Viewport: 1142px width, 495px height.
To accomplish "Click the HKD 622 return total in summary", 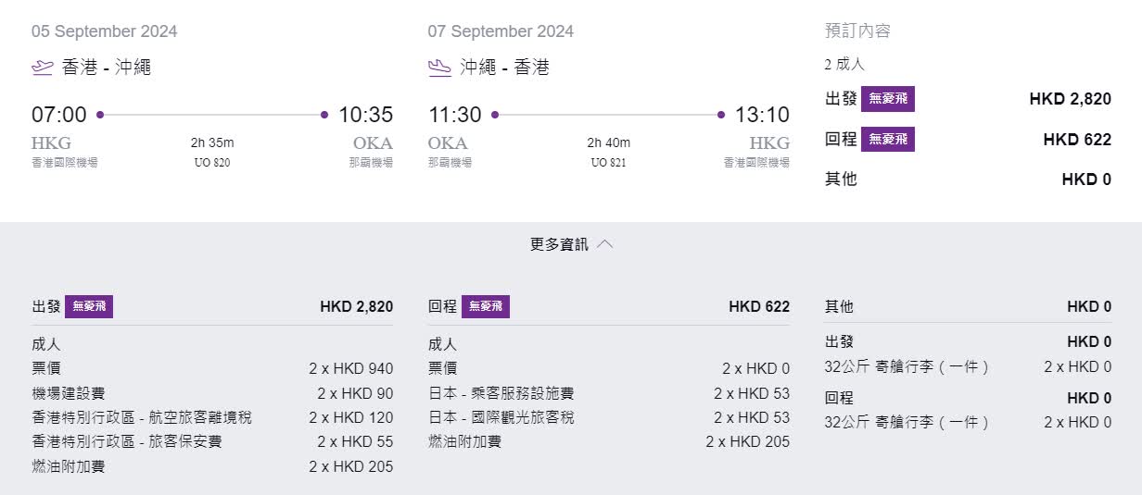I will [x=1077, y=140].
